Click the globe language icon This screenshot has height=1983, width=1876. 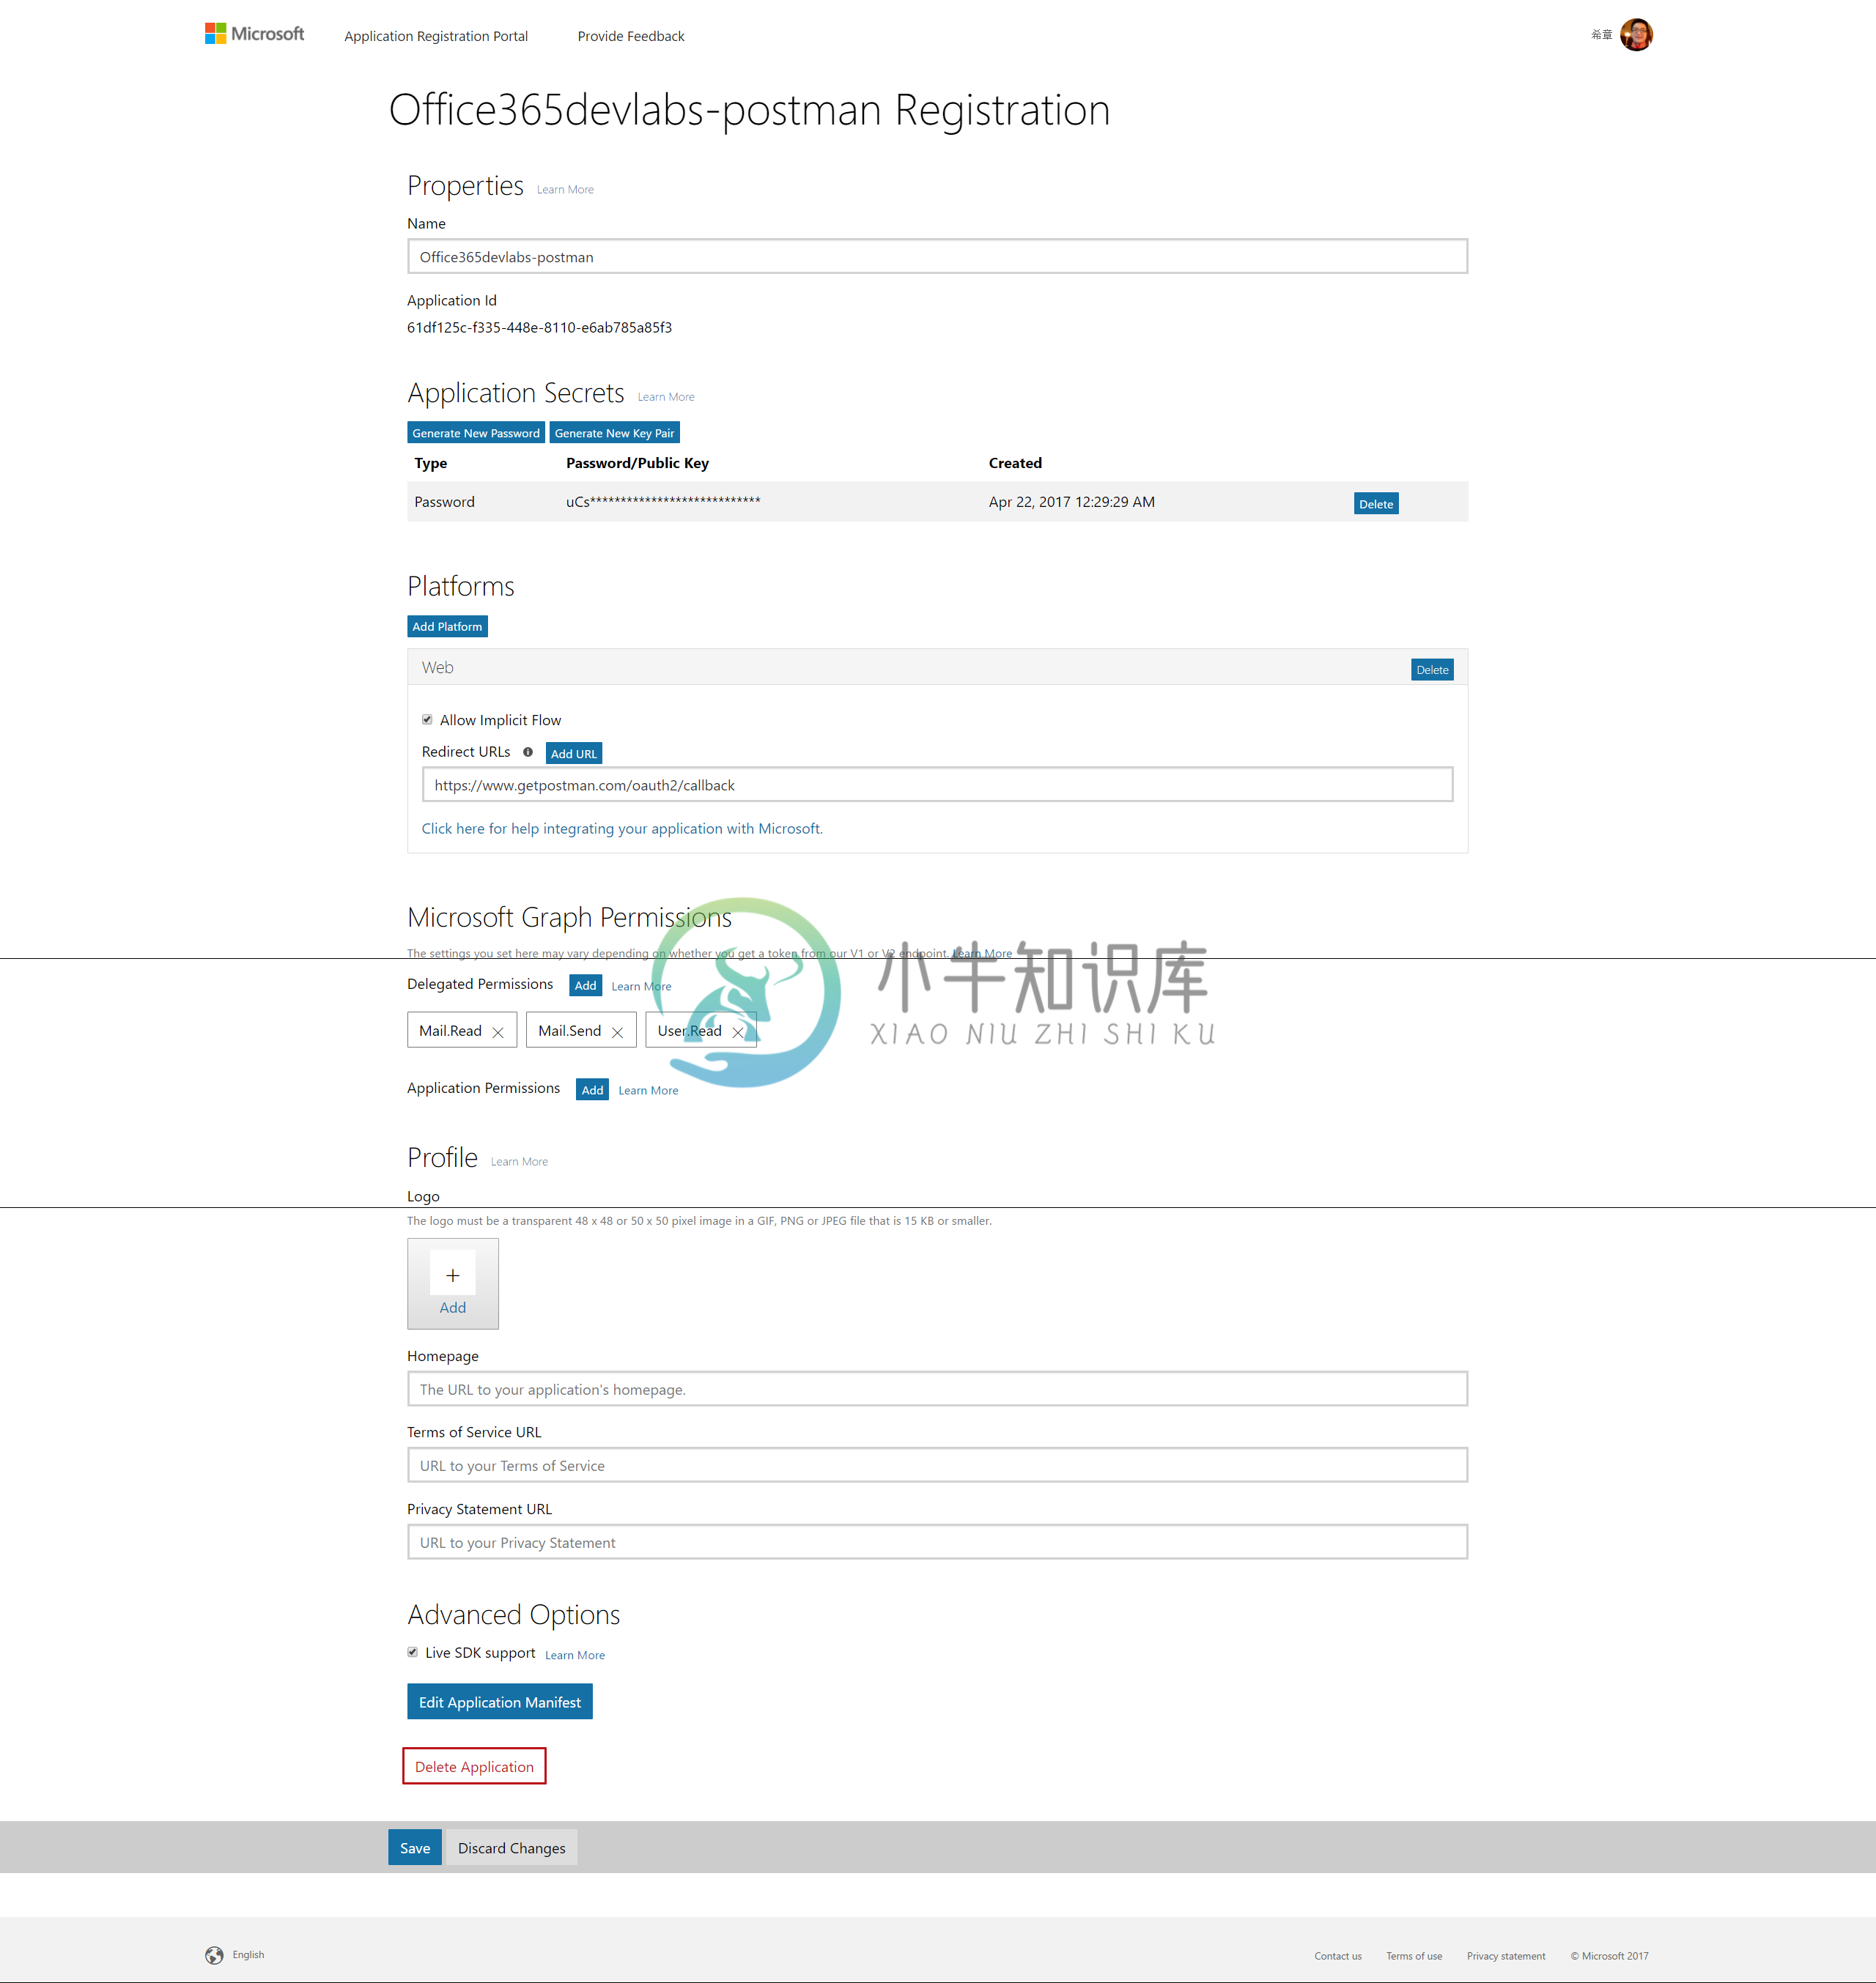coord(214,1955)
